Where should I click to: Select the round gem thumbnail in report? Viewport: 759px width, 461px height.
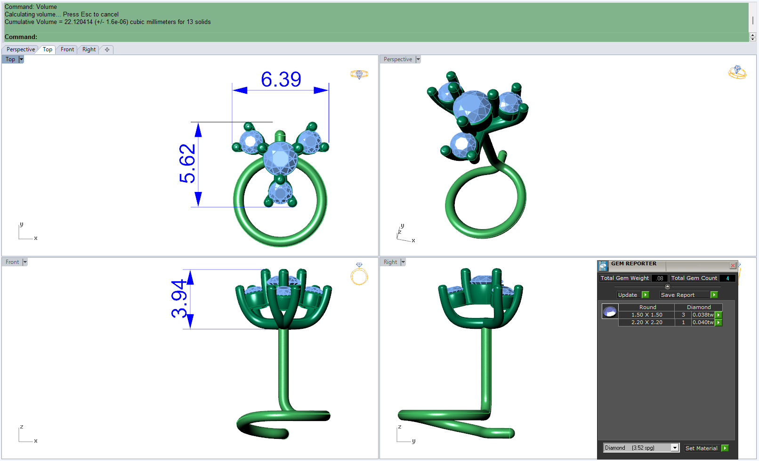coord(610,311)
